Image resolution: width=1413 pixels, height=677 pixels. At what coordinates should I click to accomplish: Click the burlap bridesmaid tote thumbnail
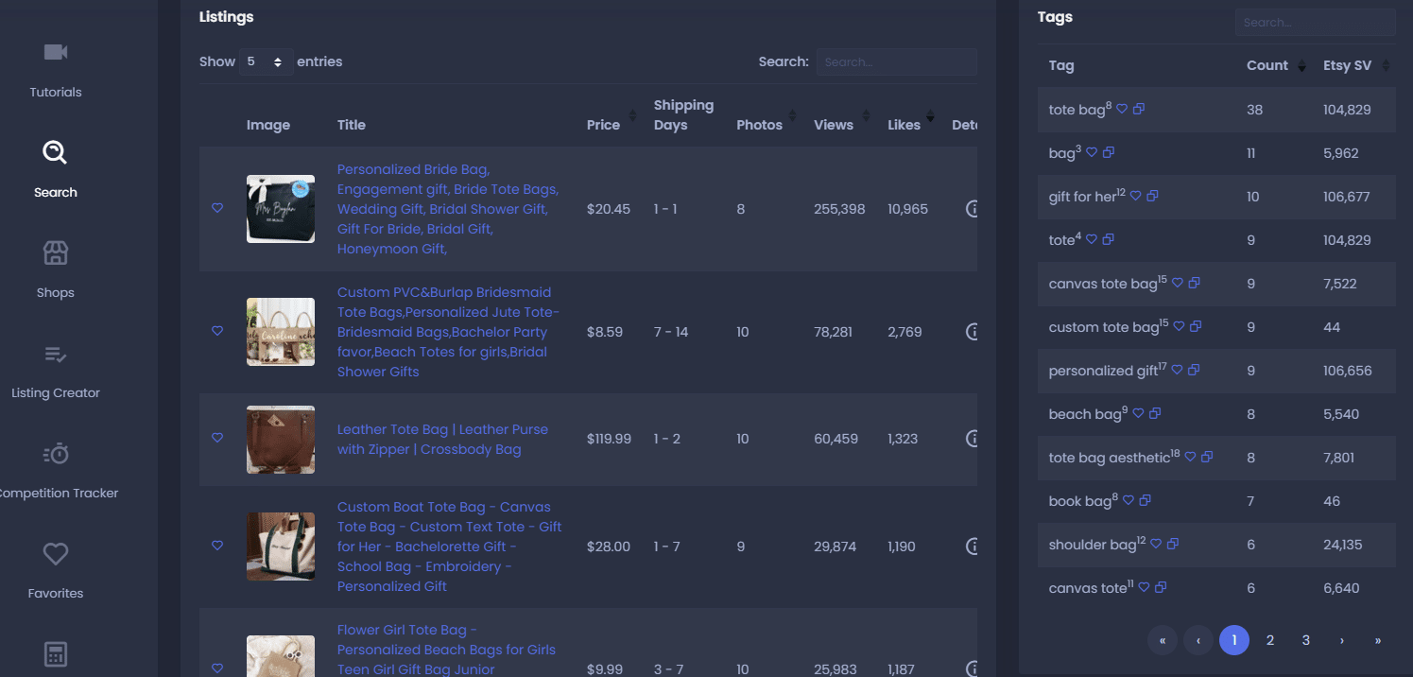281,332
